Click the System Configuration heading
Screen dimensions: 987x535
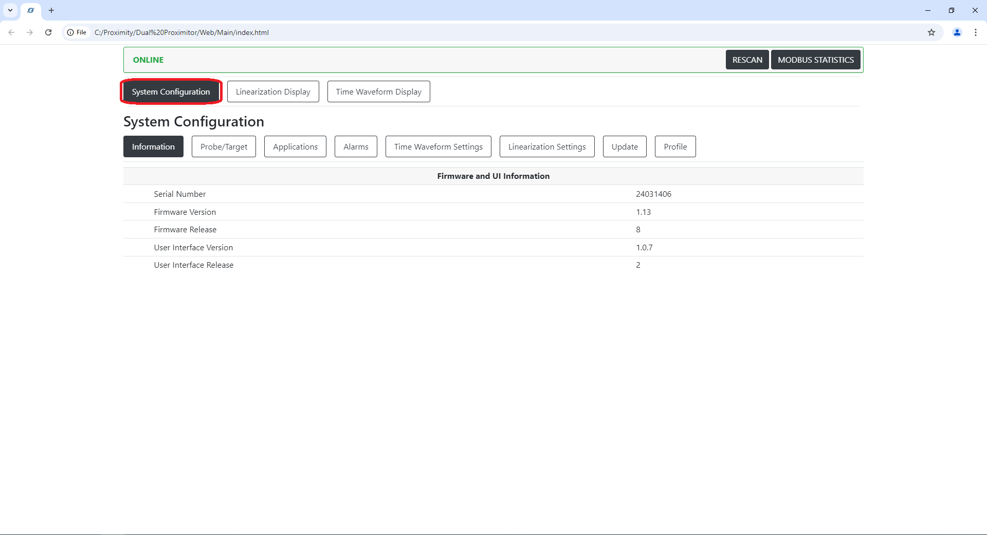[194, 122]
